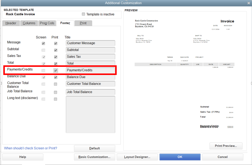The height and width of the screenshot is (165, 252).
Task: Edit the Total title field
Action: 90,63
